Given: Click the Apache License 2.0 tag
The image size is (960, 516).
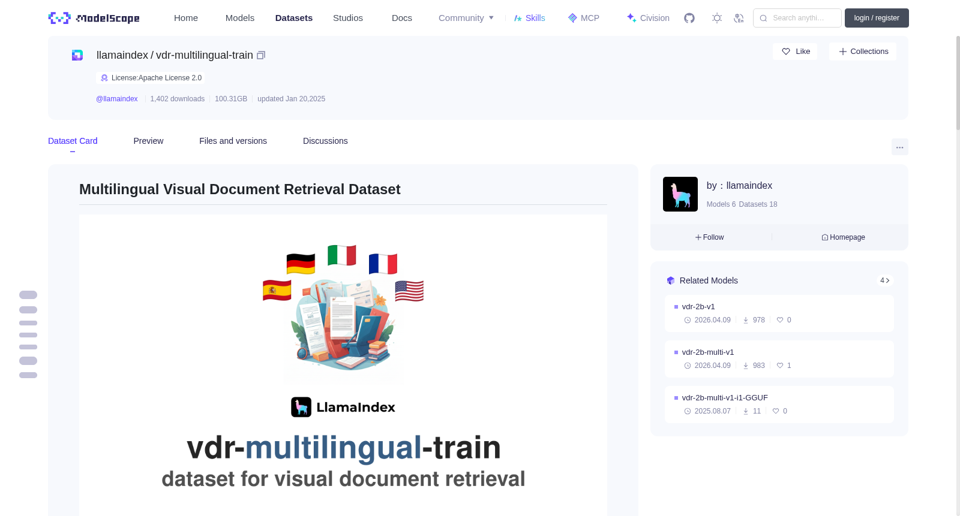Looking at the screenshot, I should coord(151,78).
